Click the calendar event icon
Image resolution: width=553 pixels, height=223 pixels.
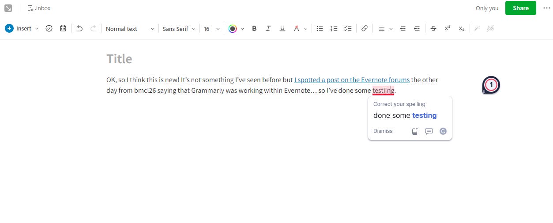tap(63, 29)
